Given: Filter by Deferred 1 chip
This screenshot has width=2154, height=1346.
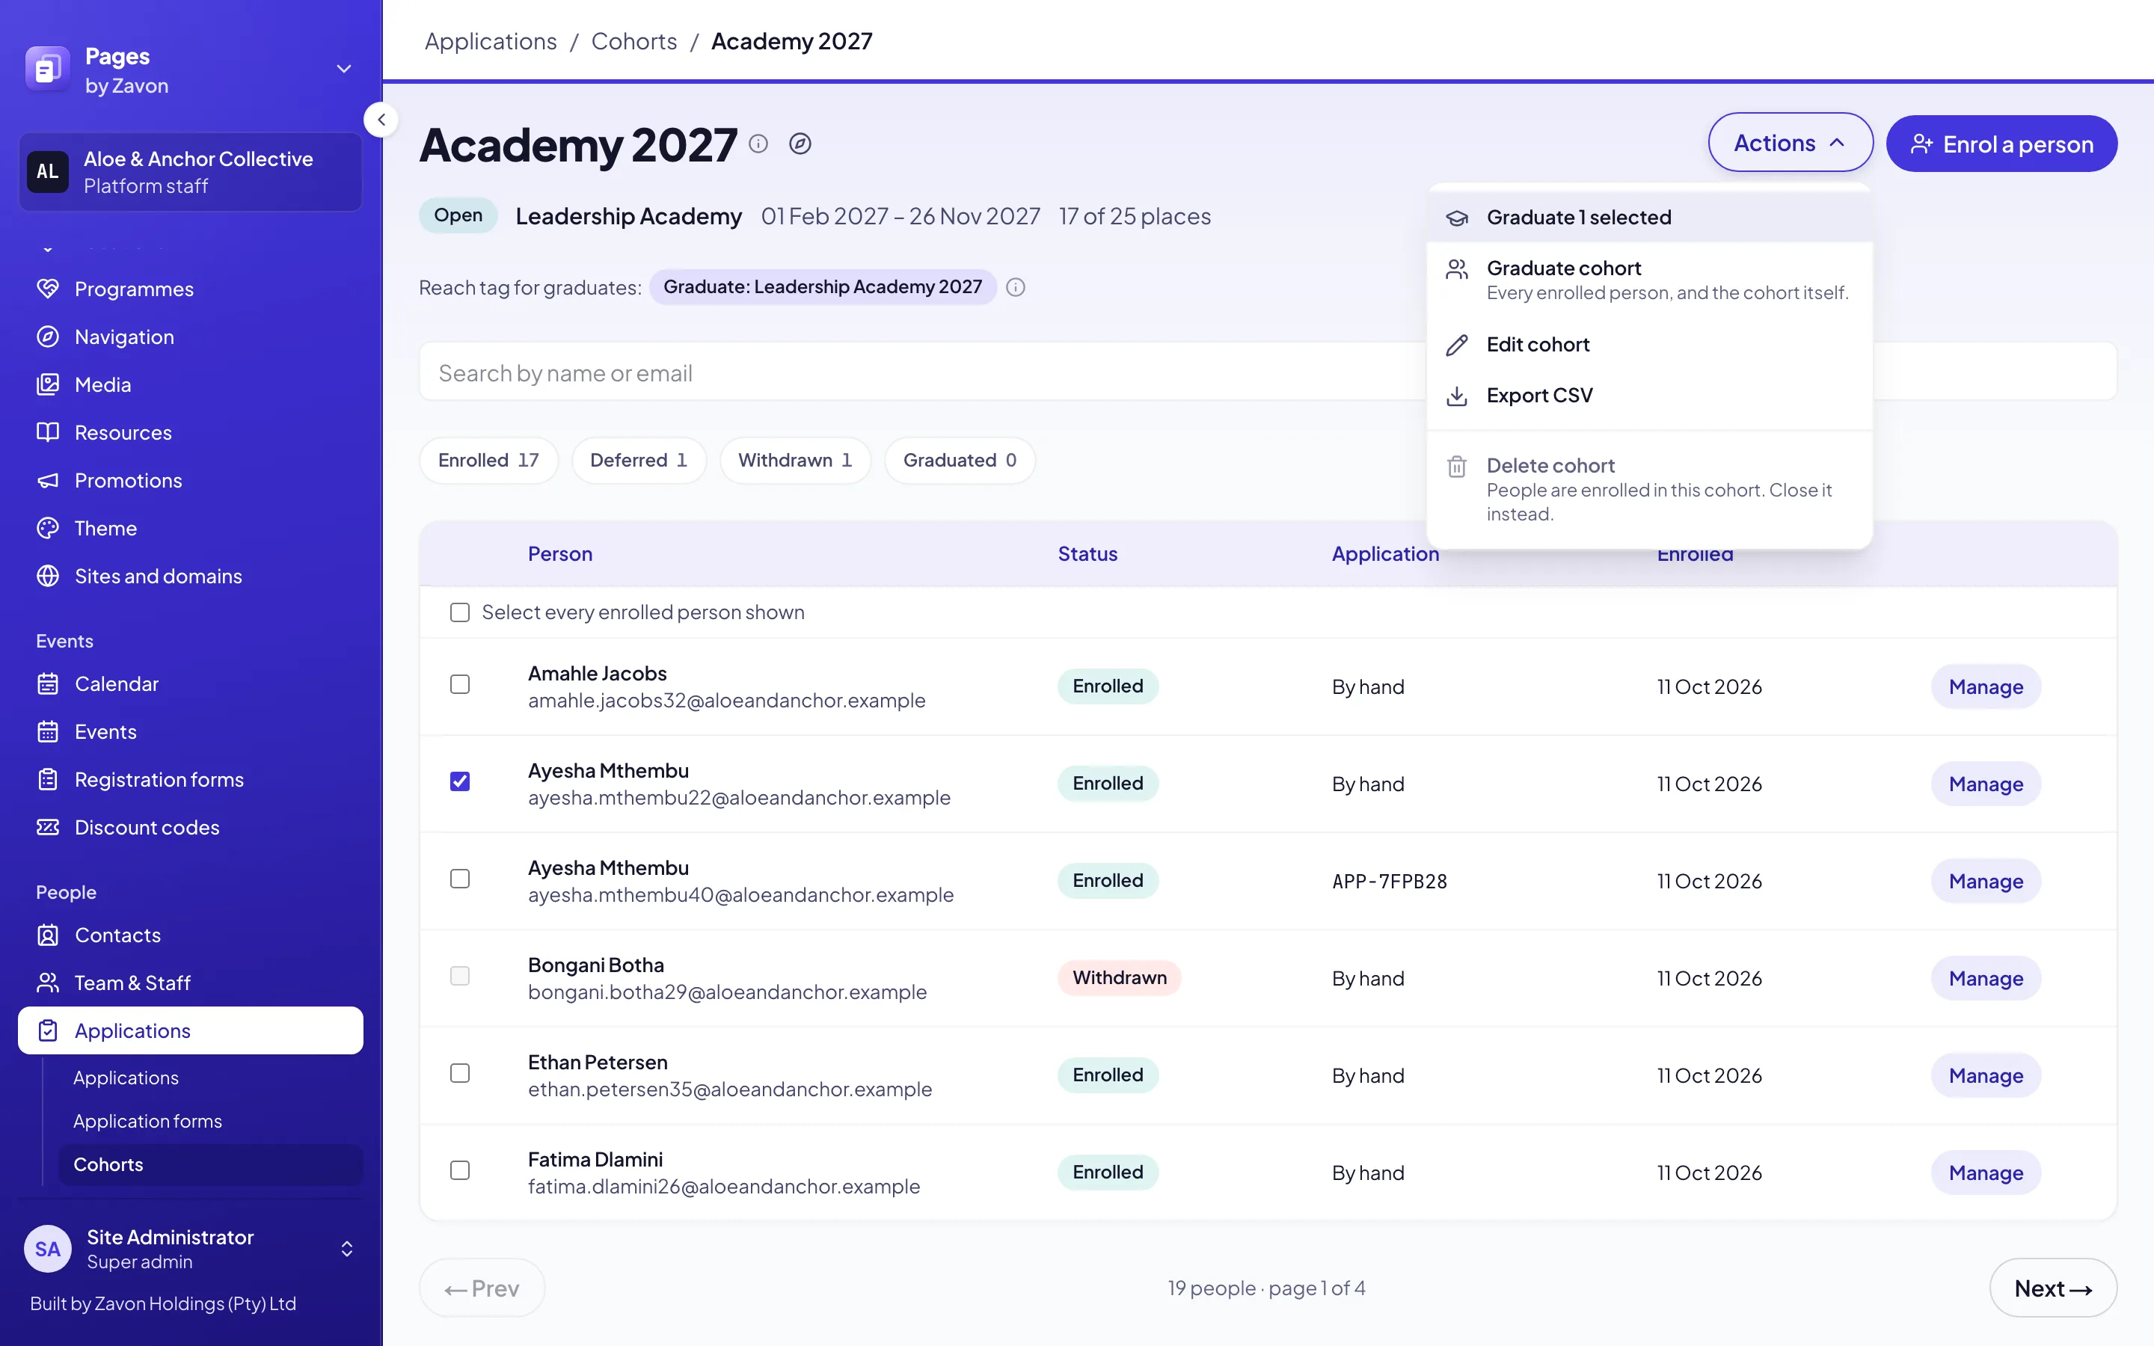Looking at the screenshot, I should (638, 460).
